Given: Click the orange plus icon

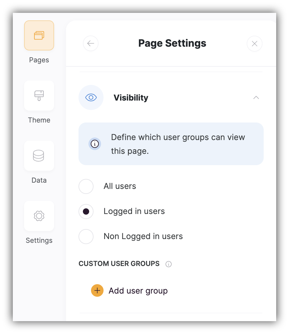Looking at the screenshot, I should pyautogui.click(x=97, y=290).
